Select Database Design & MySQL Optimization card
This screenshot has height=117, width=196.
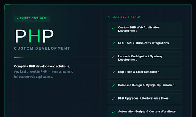(145, 85)
